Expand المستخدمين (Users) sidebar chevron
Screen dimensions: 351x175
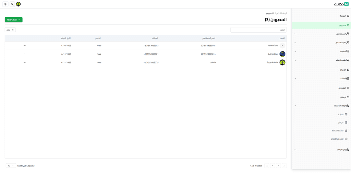coord(295,34)
